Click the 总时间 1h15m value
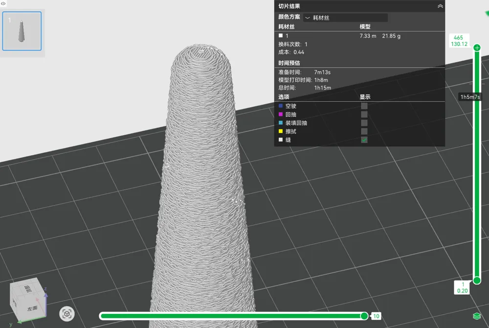This screenshot has height=328, width=489. 322,88
